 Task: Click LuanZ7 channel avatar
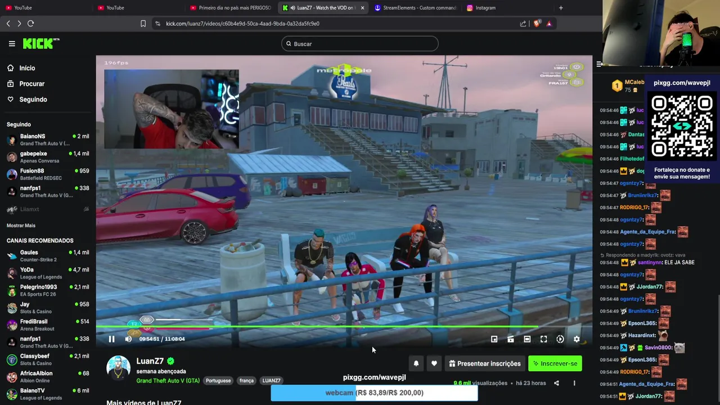pyautogui.click(x=118, y=368)
